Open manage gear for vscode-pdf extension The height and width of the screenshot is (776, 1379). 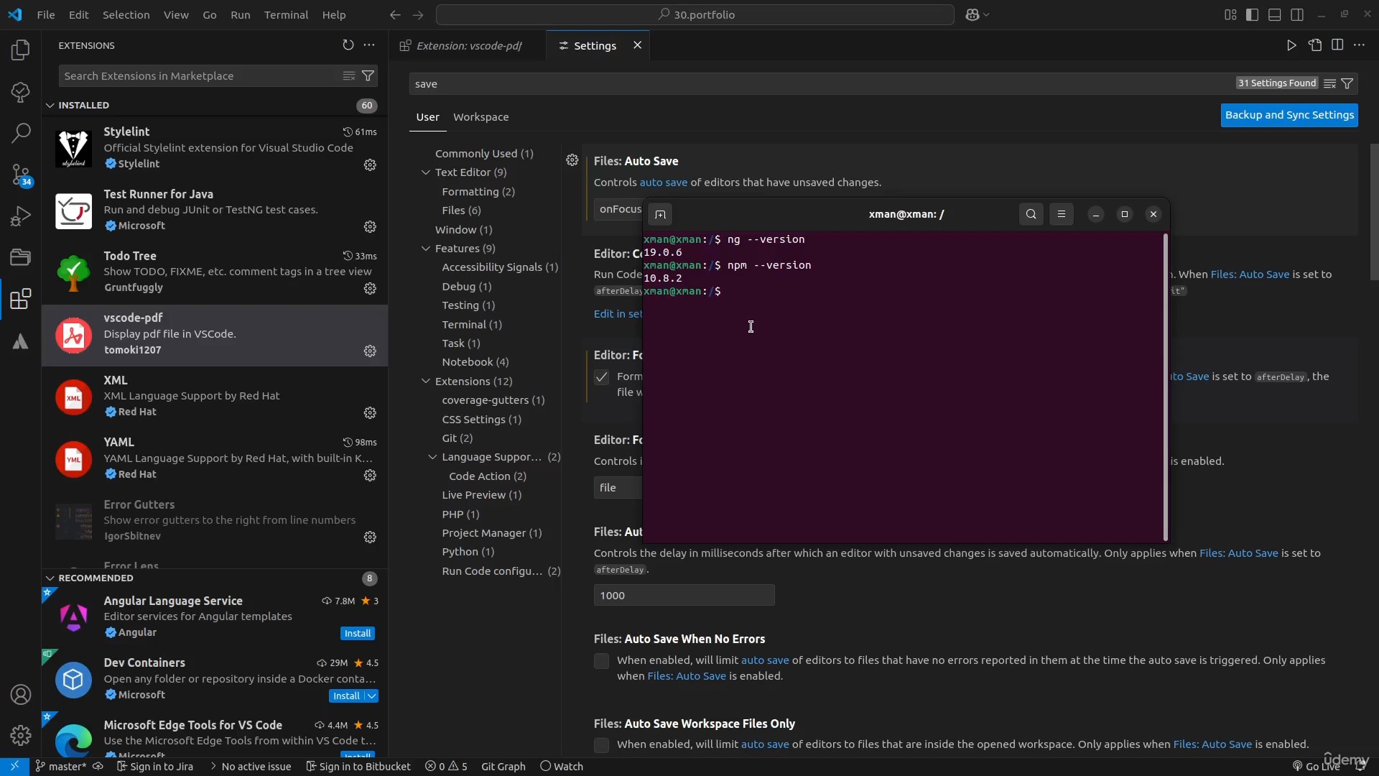[370, 351]
